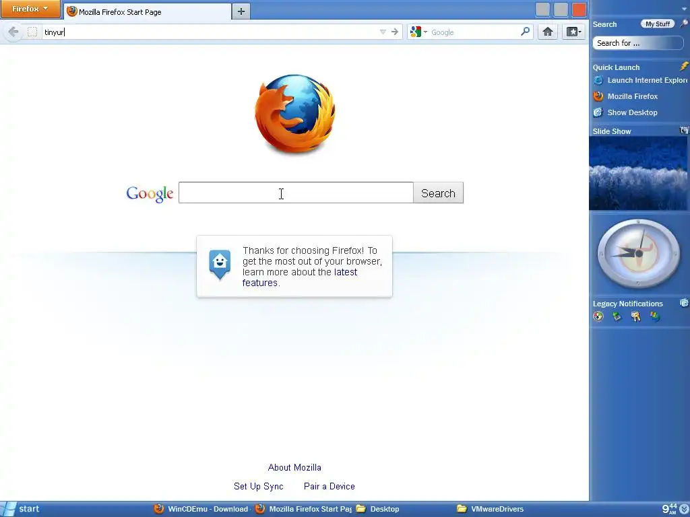Expand the sidebar options arrow at top right
690x517 pixels.
[x=685, y=9]
